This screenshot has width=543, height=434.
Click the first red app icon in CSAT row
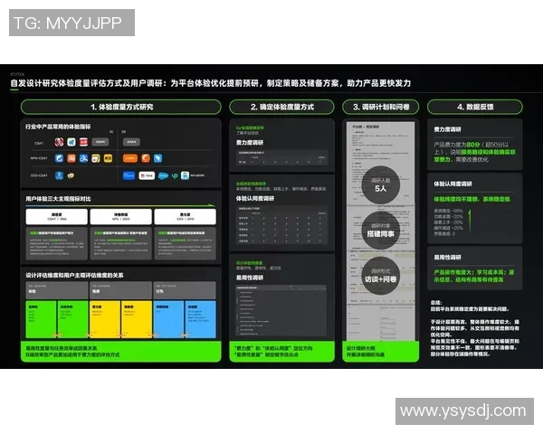click(59, 143)
